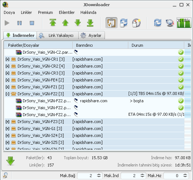Image resolution: width=193 pixels, height=180 pixels.
Task: Expand the DrSony_Vaio_VGN-FE4 package
Action: 7,80
